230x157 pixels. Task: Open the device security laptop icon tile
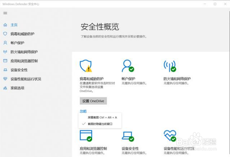coord(128,136)
